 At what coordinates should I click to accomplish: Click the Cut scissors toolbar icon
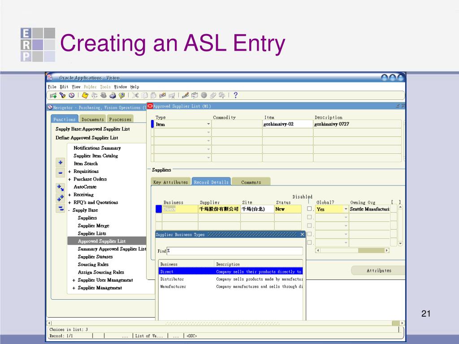click(x=135, y=95)
